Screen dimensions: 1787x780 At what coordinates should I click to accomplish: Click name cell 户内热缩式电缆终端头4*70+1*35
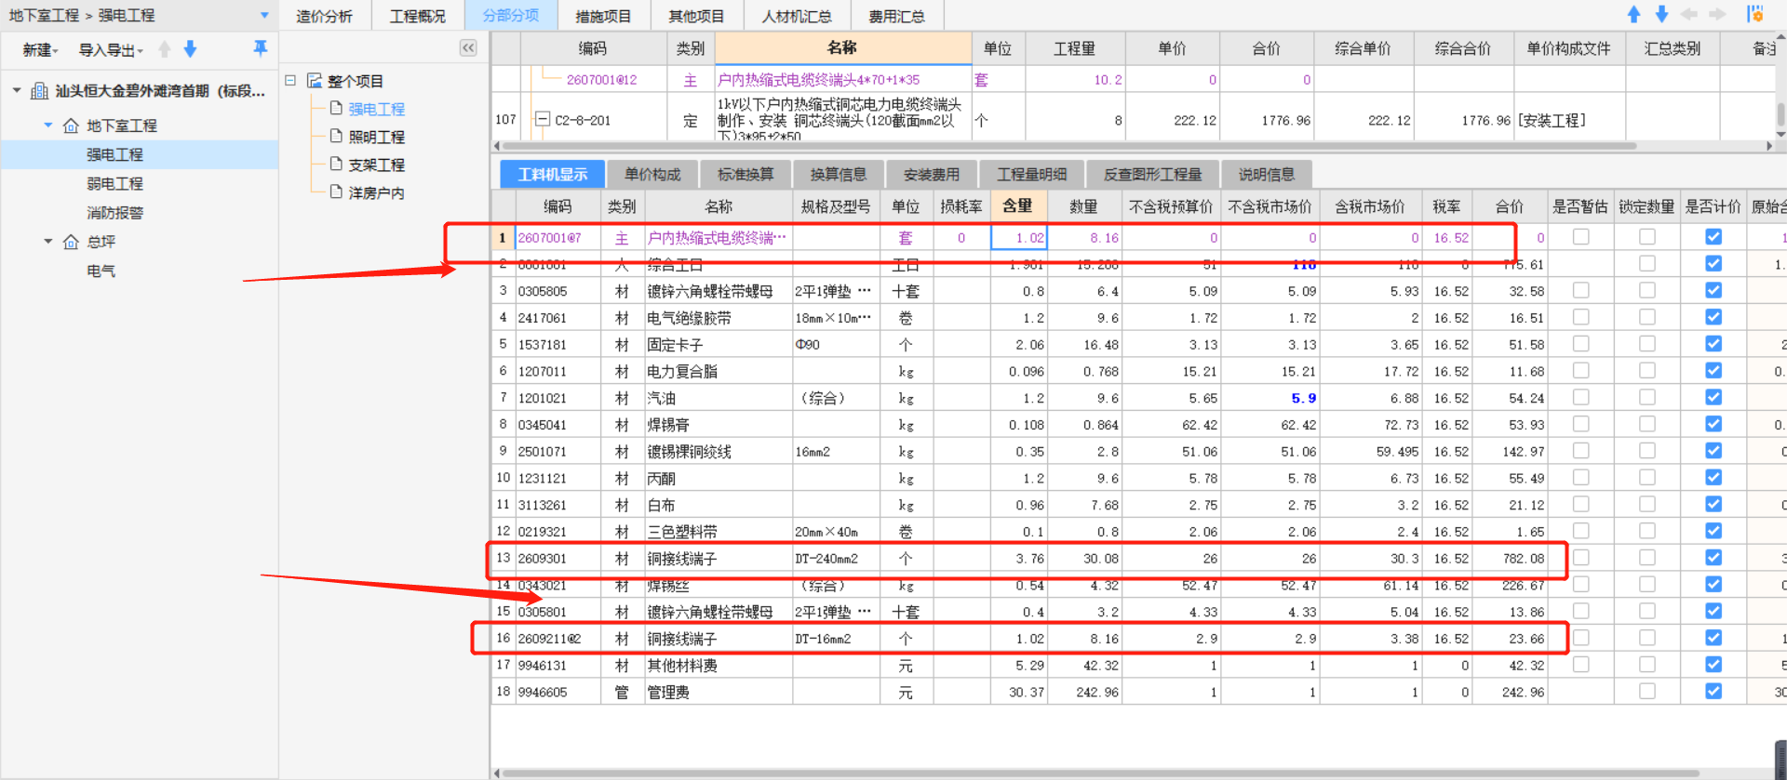(843, 80)
